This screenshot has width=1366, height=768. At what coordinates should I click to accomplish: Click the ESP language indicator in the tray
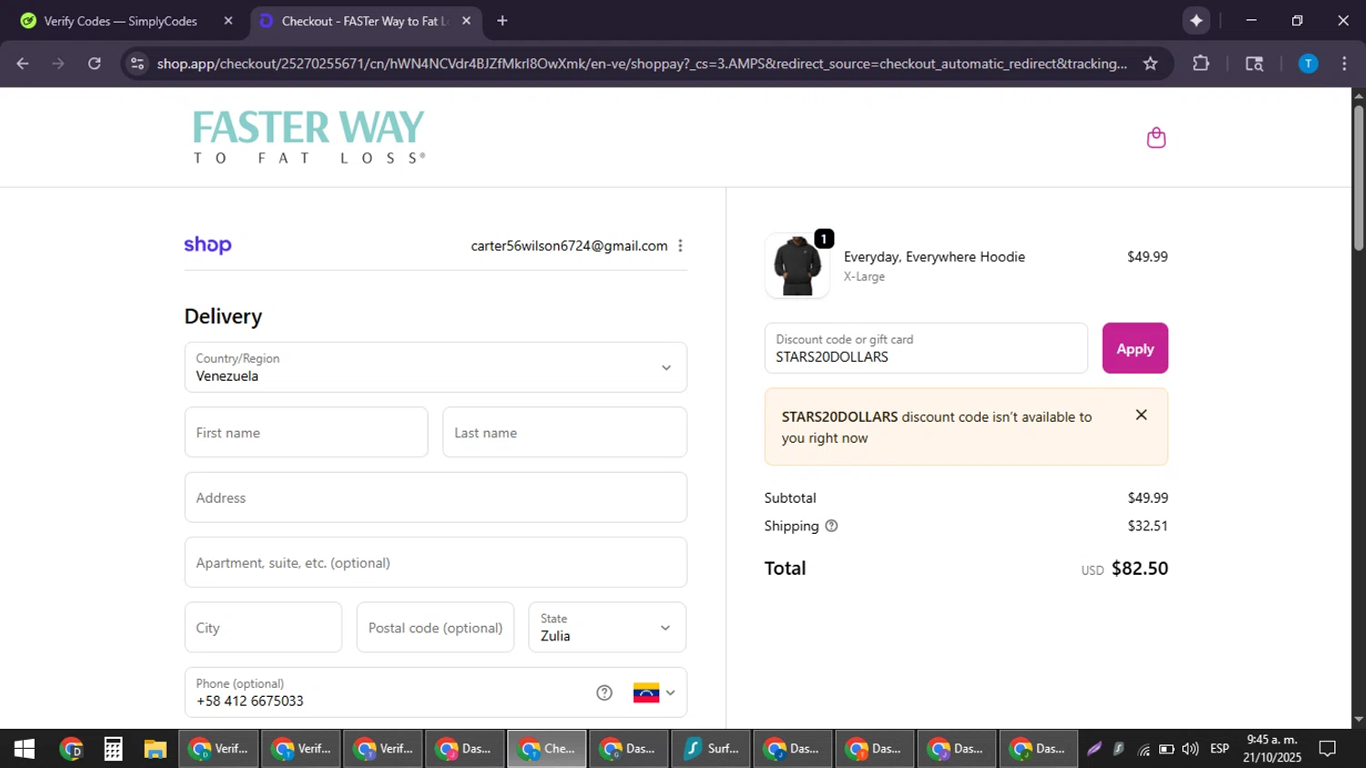[x=1219, y=749]
